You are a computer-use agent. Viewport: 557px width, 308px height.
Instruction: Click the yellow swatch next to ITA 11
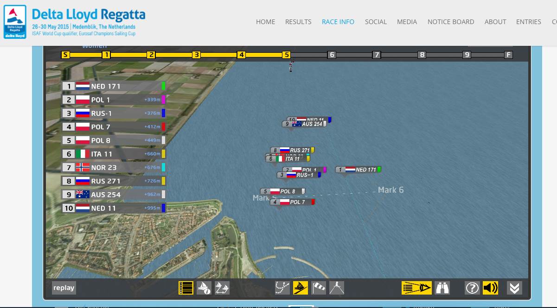(x=163, y=154)
